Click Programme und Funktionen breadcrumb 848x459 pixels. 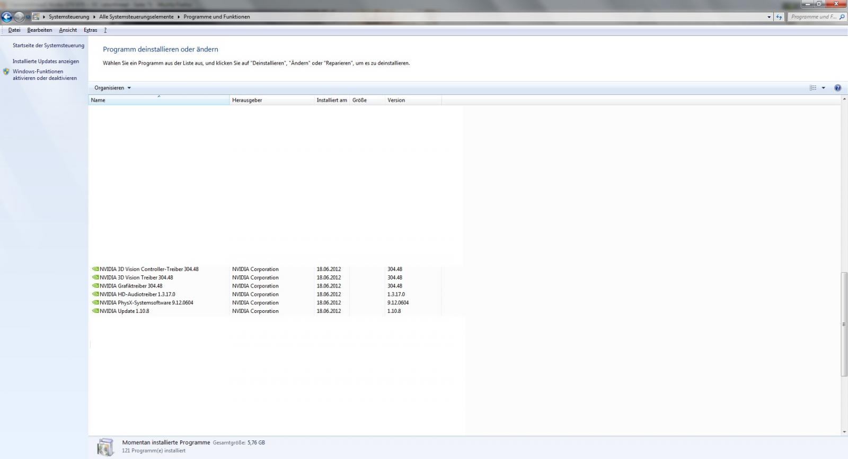(x=217, y=17)
